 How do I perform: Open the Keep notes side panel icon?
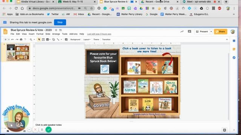click(x=234, y=49)
